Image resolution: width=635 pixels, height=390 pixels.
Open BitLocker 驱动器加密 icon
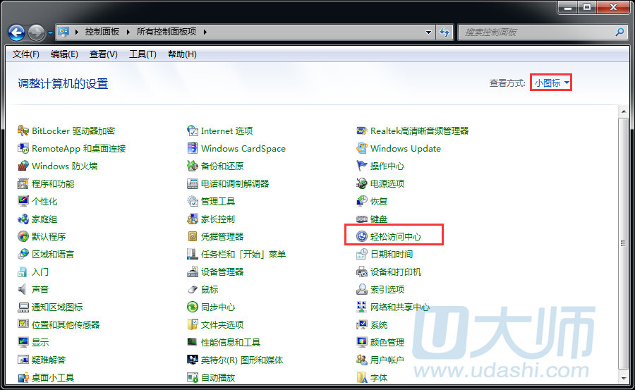(23, 130)
